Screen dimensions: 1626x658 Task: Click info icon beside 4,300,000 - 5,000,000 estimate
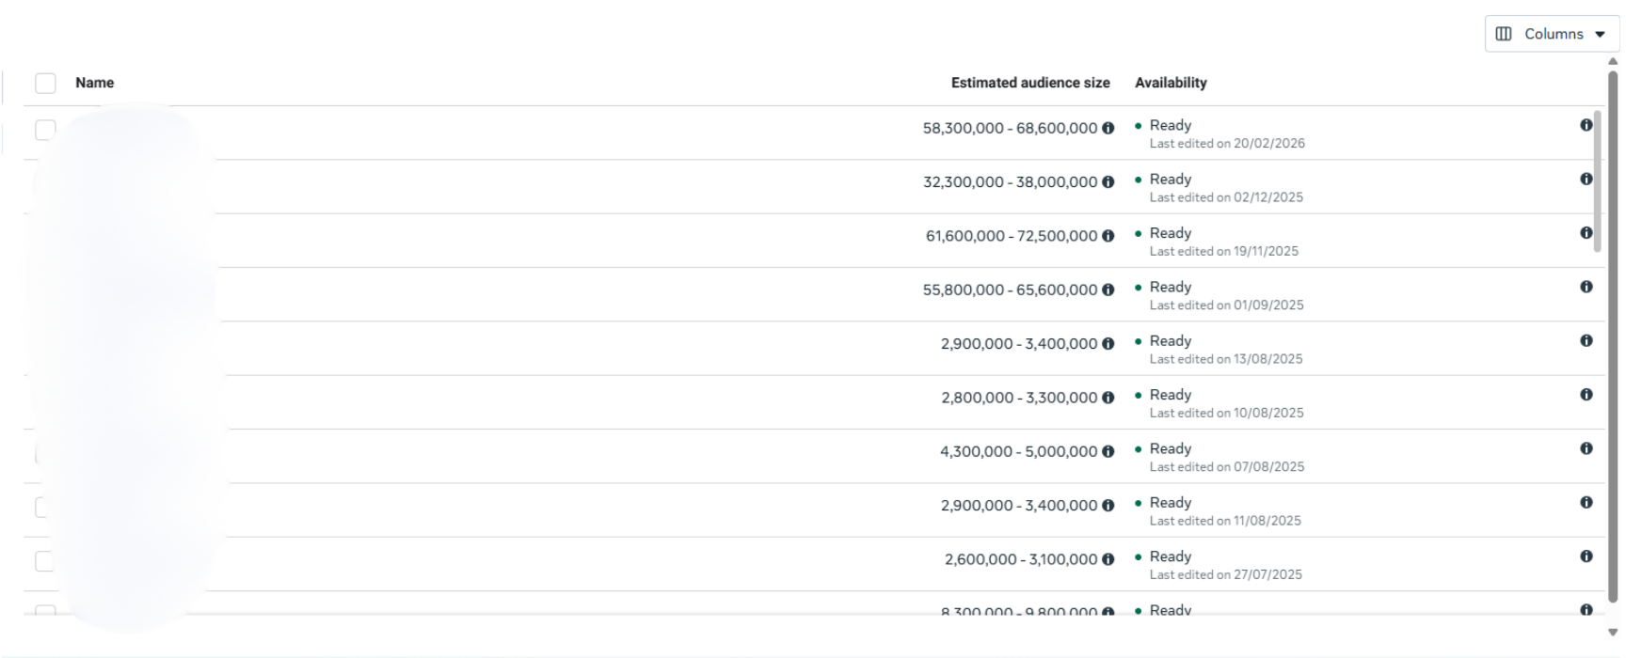click(x=1108, y=452)
